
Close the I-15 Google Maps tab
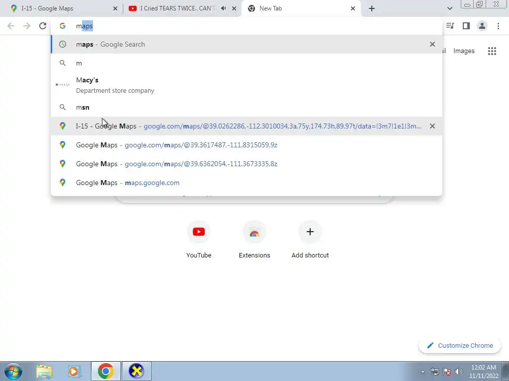click(x=115, y=8)
